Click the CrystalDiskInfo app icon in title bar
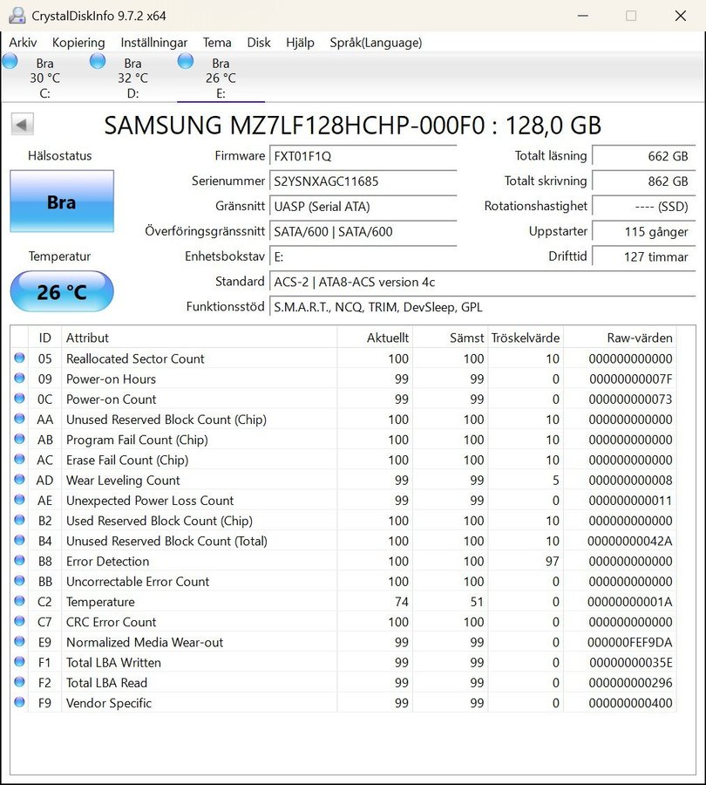 pyautogui.click(x=17, y=16)
